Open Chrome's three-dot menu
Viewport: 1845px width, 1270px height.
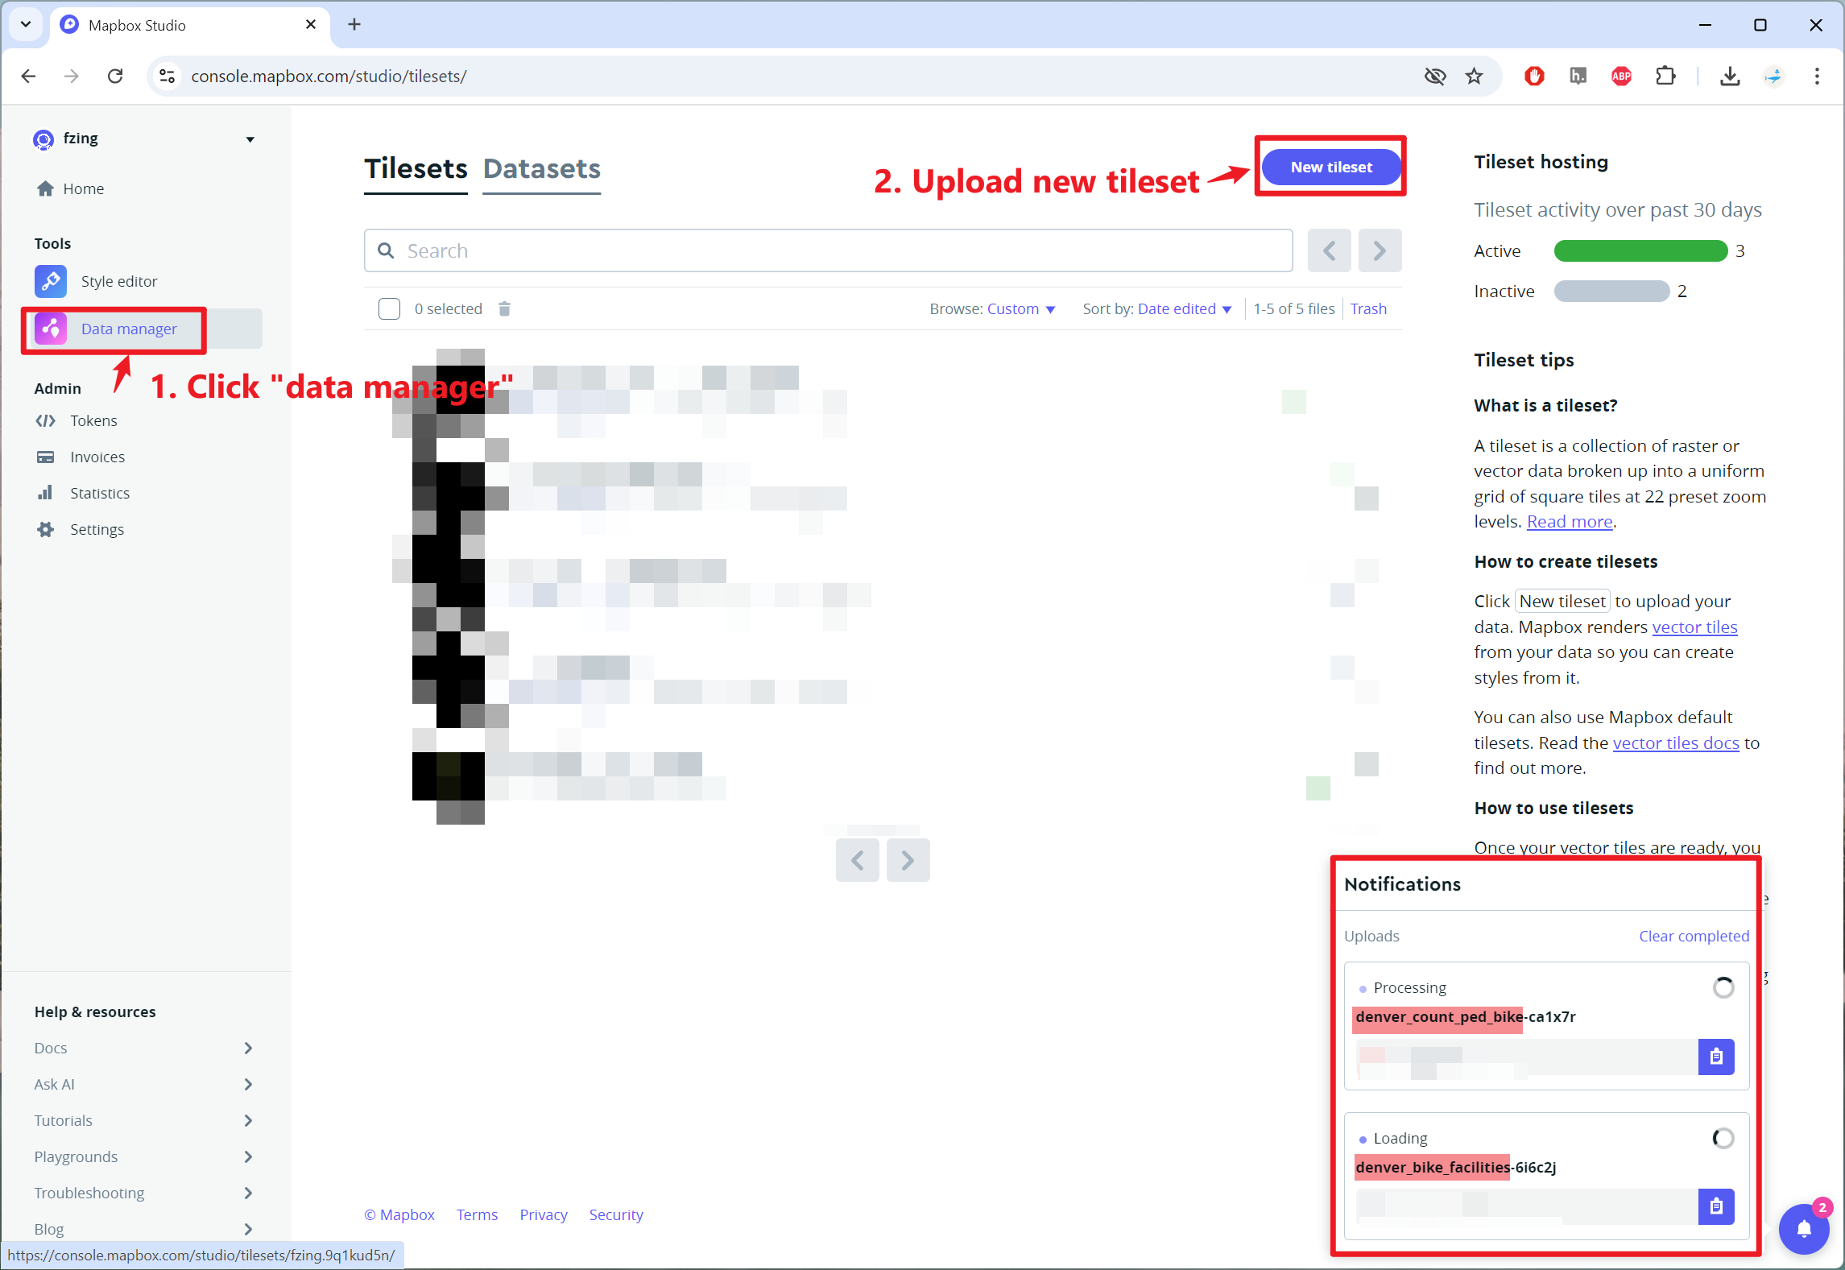pyautogui.click(x=1817, y=76)
